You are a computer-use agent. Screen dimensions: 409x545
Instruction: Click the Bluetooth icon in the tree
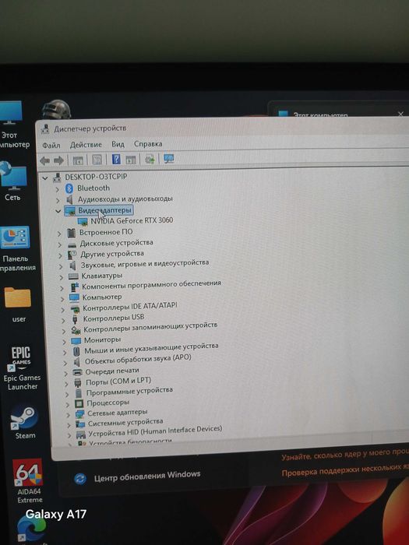click(69, 188)
